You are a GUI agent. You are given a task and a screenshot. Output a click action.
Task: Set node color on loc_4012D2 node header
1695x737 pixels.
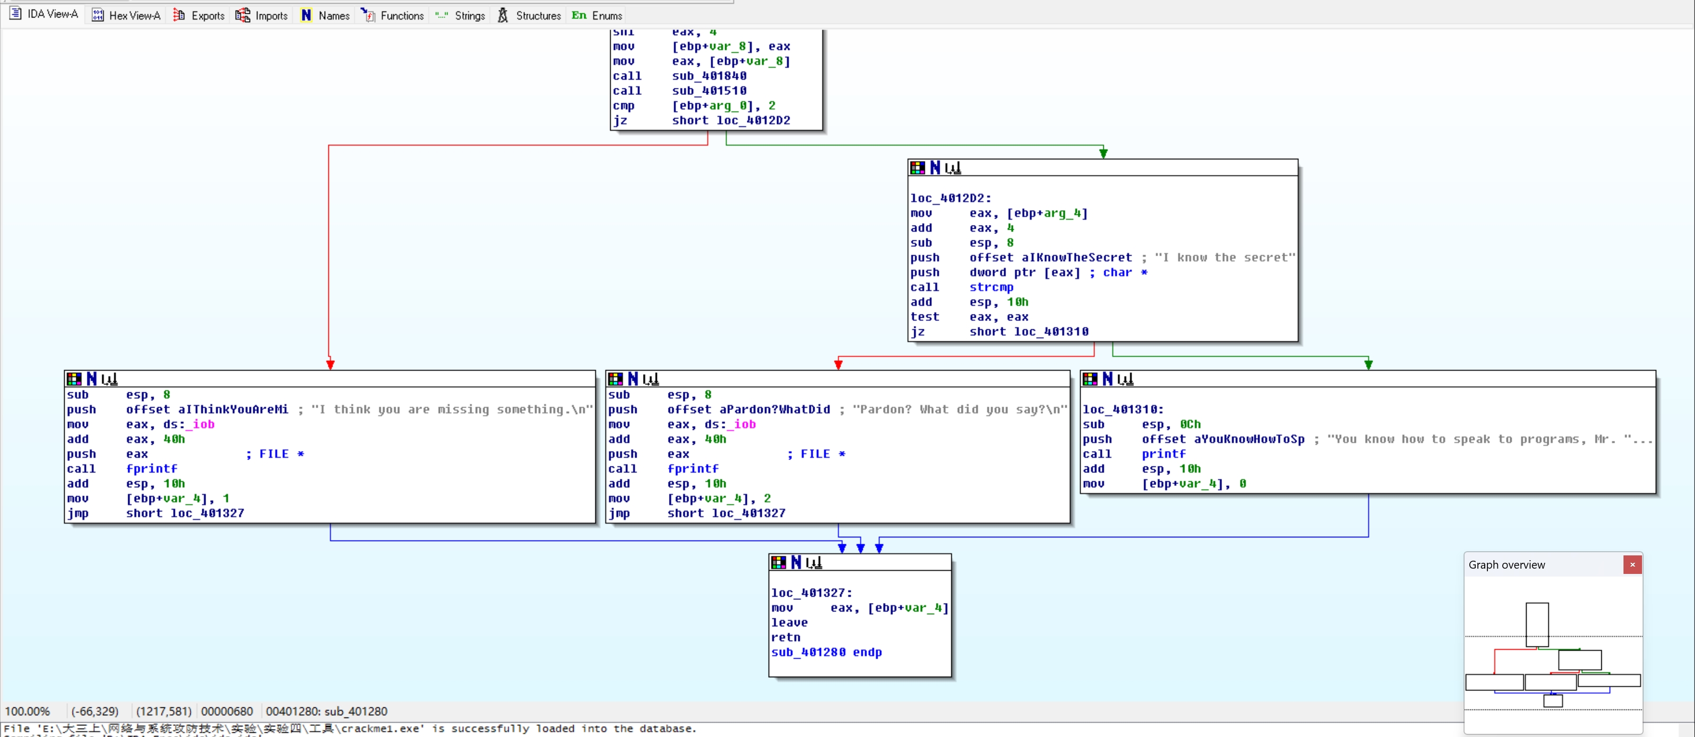click(x=917, y=168)
